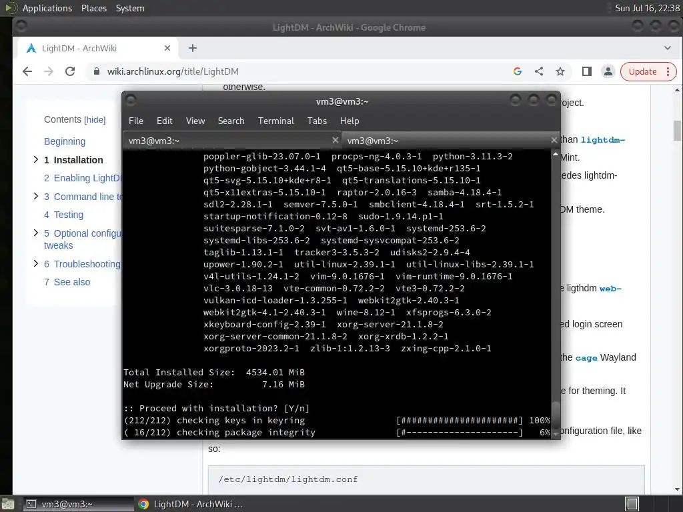Click the Total Installed Size line in terminal
This screenshot has height=512, width=683.
(x=214, y=372)
